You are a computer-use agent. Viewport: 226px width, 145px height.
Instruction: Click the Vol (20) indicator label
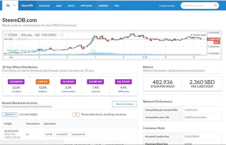tap(8, 39)
